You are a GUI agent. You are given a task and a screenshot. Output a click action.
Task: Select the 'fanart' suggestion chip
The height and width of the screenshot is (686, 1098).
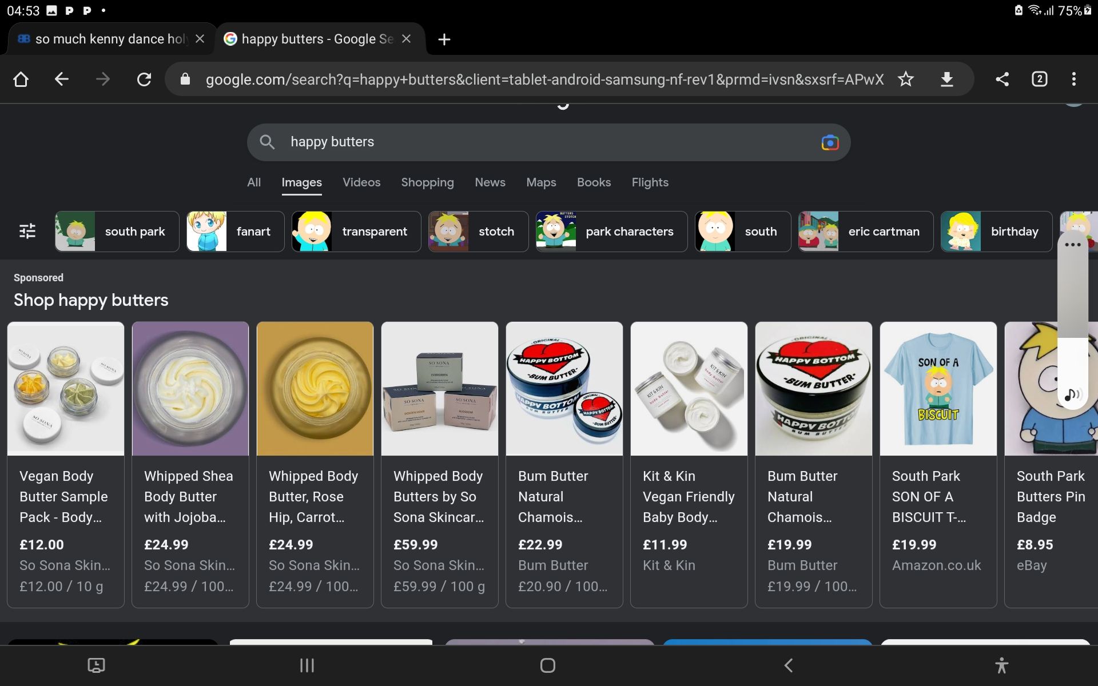pos(235,232)
